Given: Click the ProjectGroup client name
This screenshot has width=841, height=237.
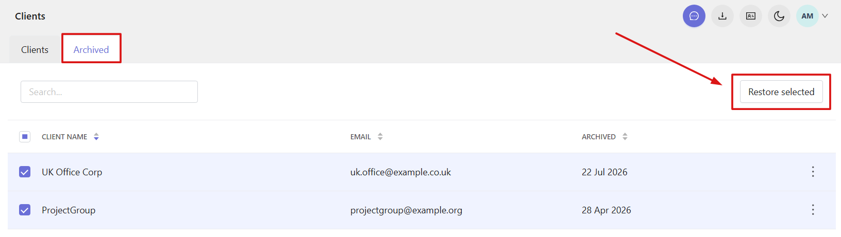Looking at the screenshot, I should pyautogui.click(x=69, y=210).
